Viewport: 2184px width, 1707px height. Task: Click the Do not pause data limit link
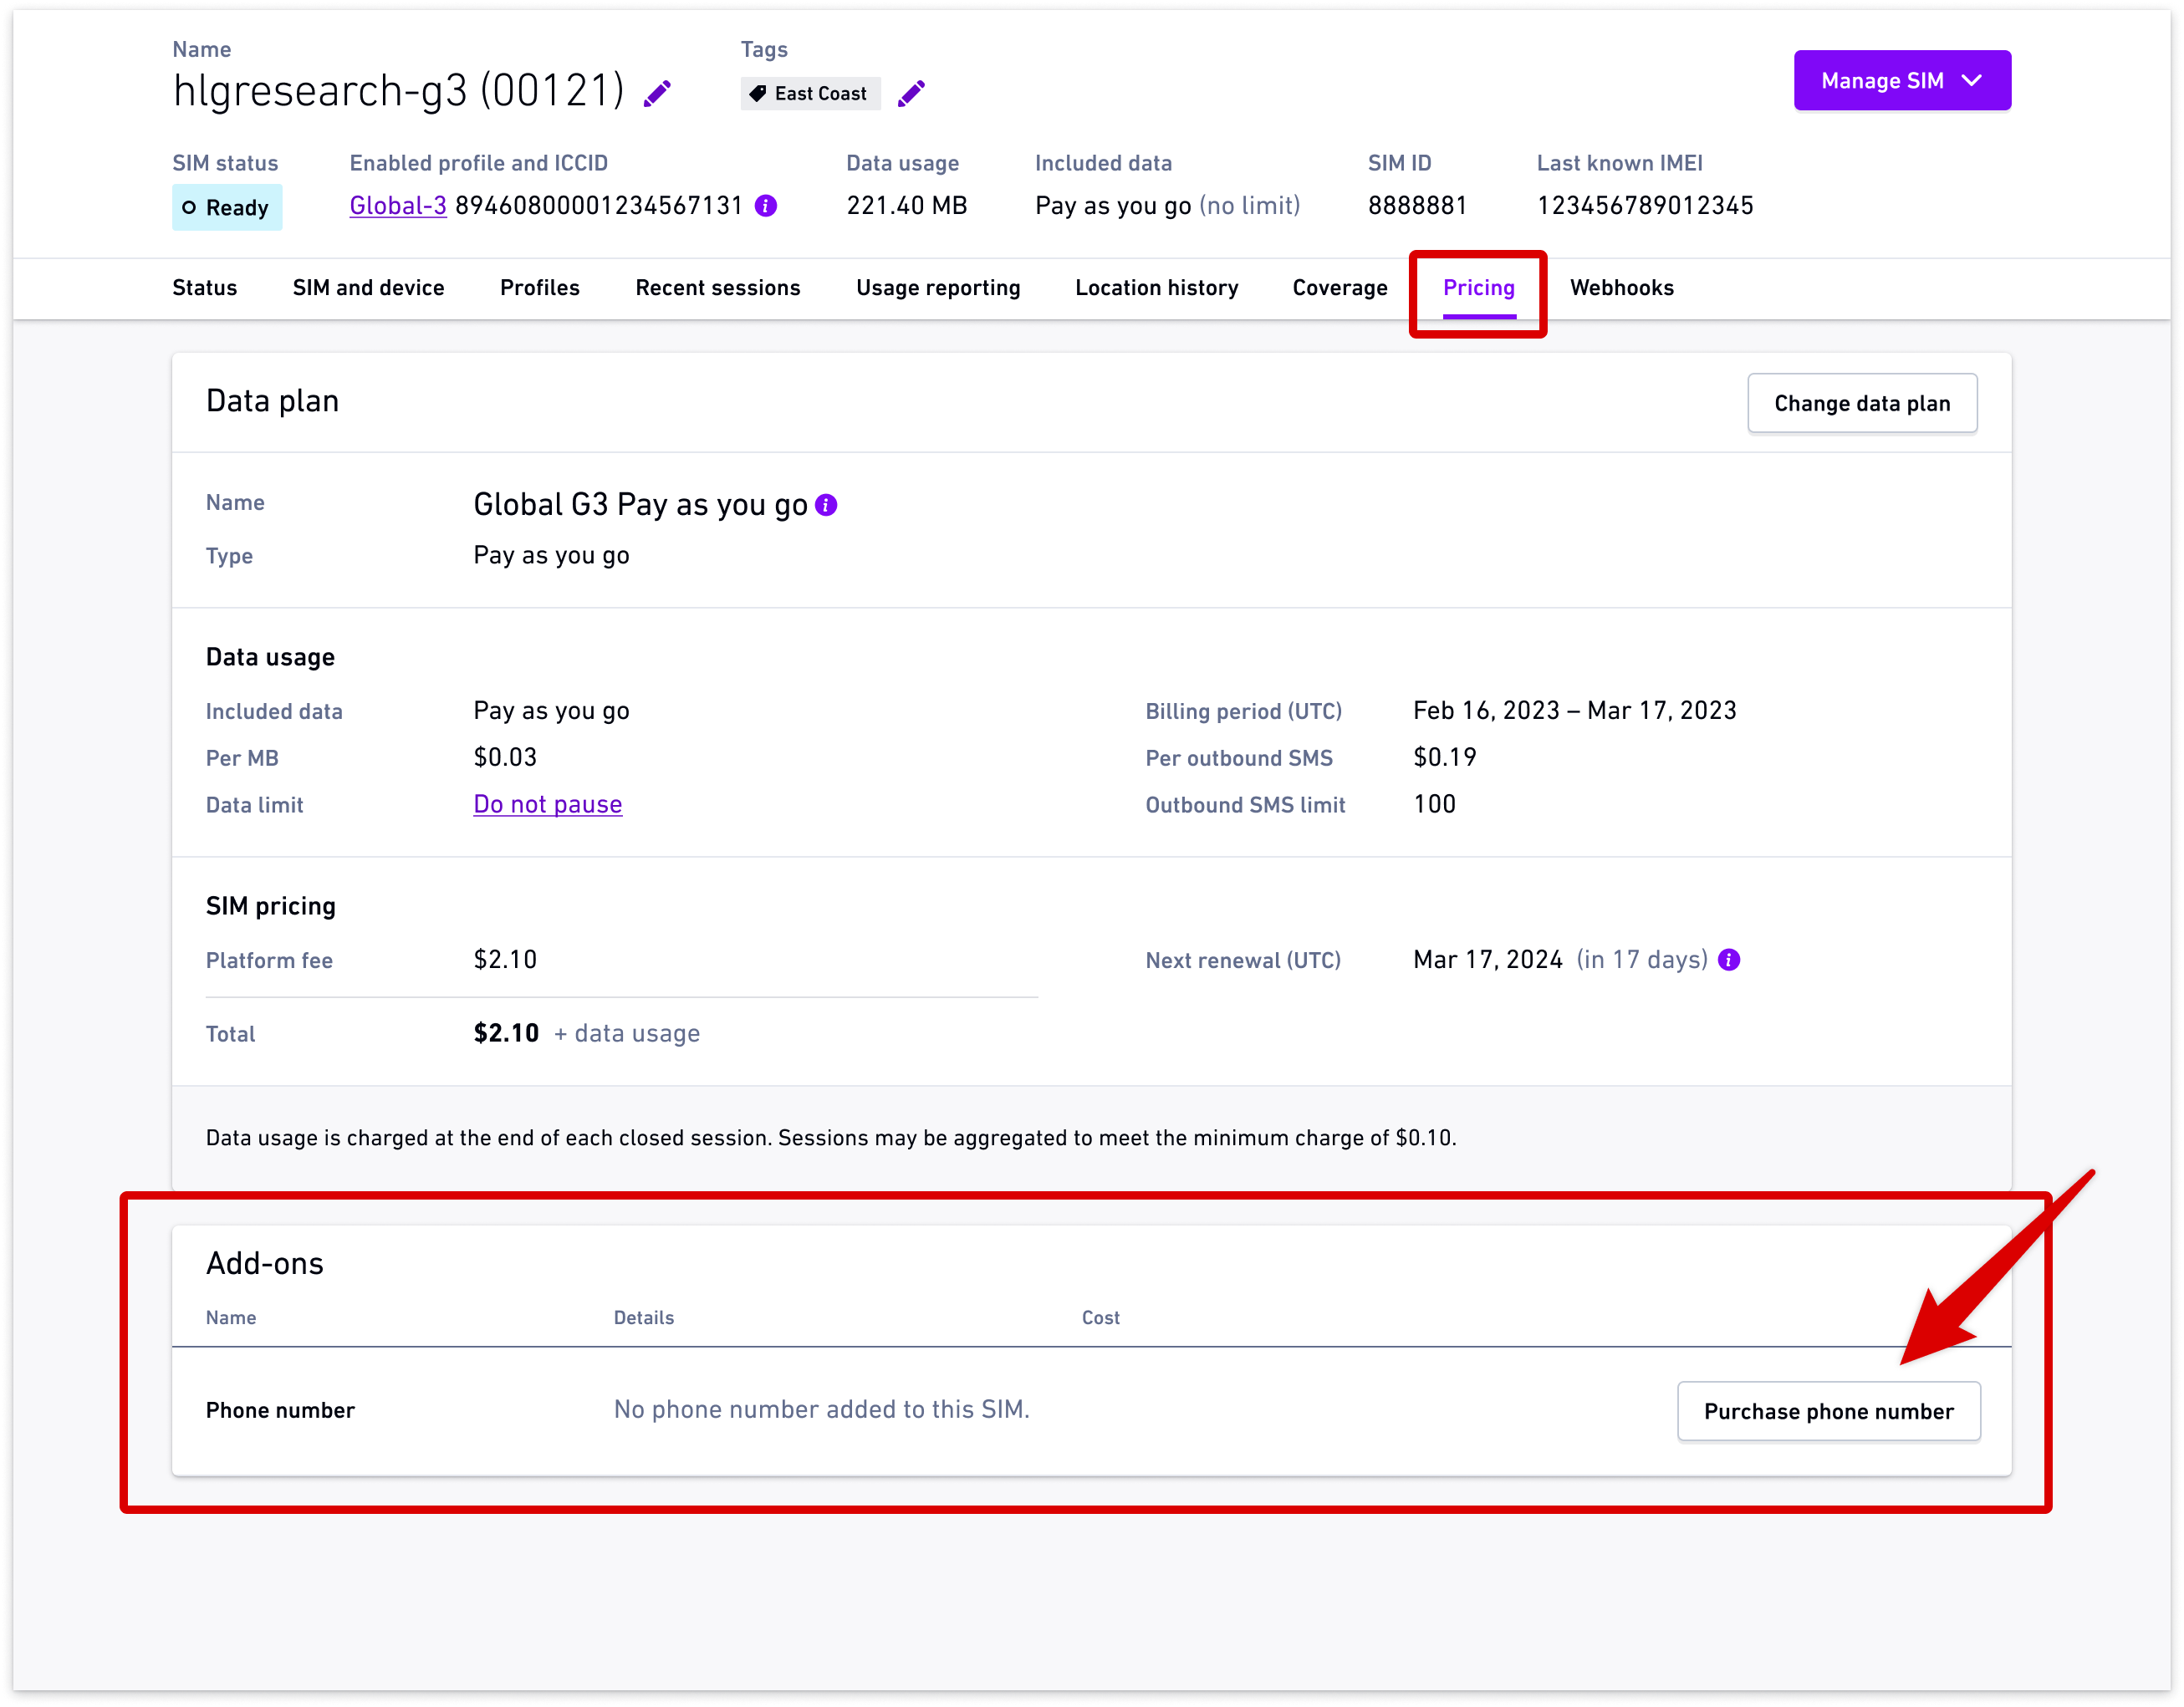[x=547, y=804]
